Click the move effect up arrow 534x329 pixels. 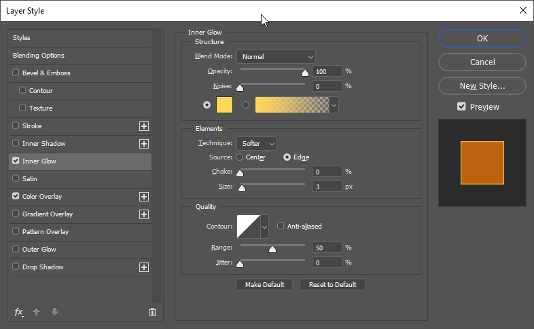[37, 312]
